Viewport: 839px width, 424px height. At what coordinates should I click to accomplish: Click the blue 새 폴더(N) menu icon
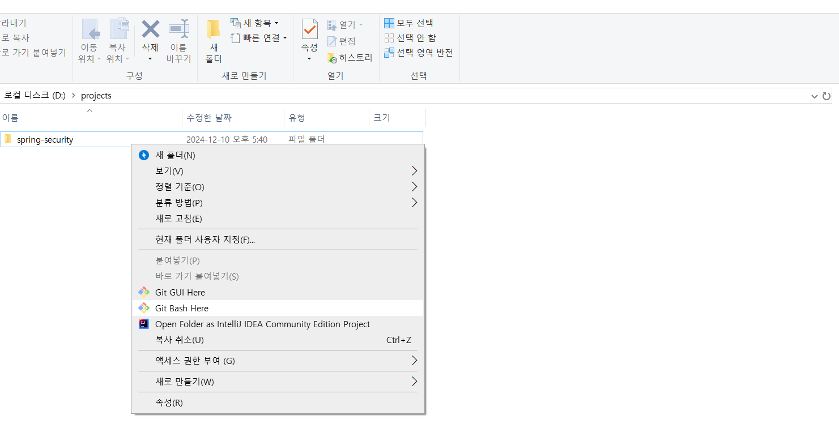coord(144,155)
